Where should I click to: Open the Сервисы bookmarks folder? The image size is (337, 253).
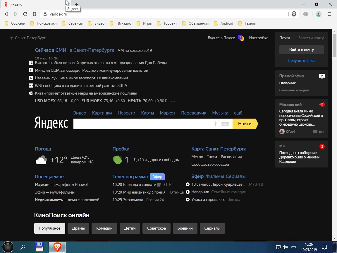pyautogui.click(x=73, y=23)
